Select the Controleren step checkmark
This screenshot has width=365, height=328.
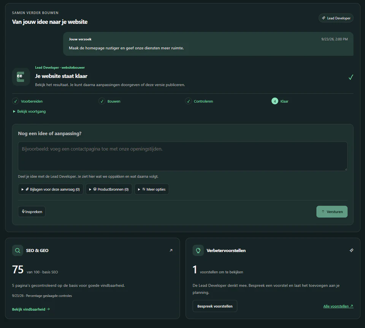click(x=188, y=101)
